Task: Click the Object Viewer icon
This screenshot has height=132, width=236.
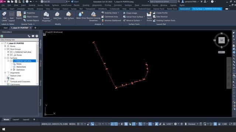Action: pyautogui.click(x=25, y=17)
